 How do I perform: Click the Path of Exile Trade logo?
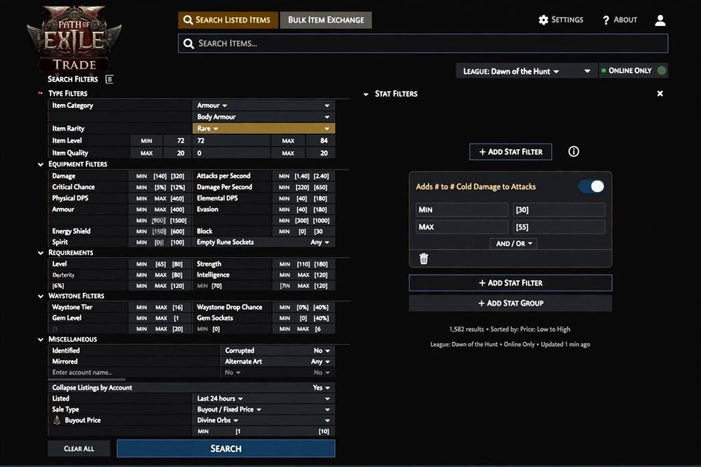coord(74,39)
